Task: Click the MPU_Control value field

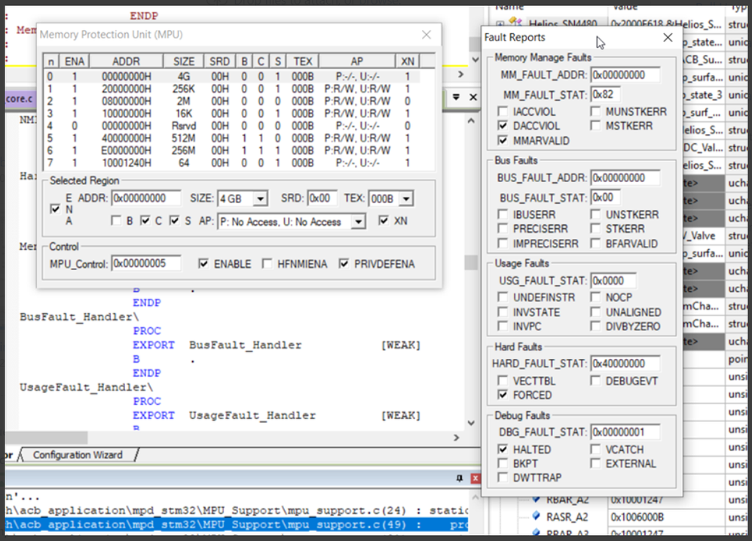Action: tap(146, 263)
